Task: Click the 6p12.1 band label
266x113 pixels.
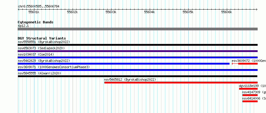Action: coord(23,26)
